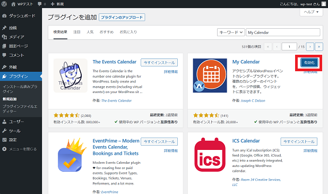Click the plus icon beside 新規
The width and height of the screenshot is (328, 194).
pos(53,4)
